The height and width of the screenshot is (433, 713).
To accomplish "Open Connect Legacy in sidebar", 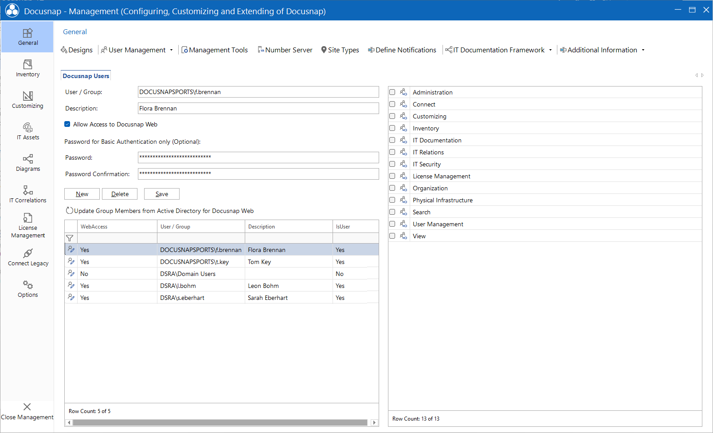I will click(x=27, y=257).
